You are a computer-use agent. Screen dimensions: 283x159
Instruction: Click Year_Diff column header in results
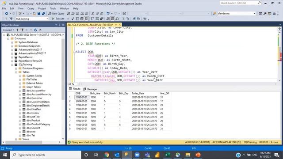pyautogui.click(x=164, y=93)
